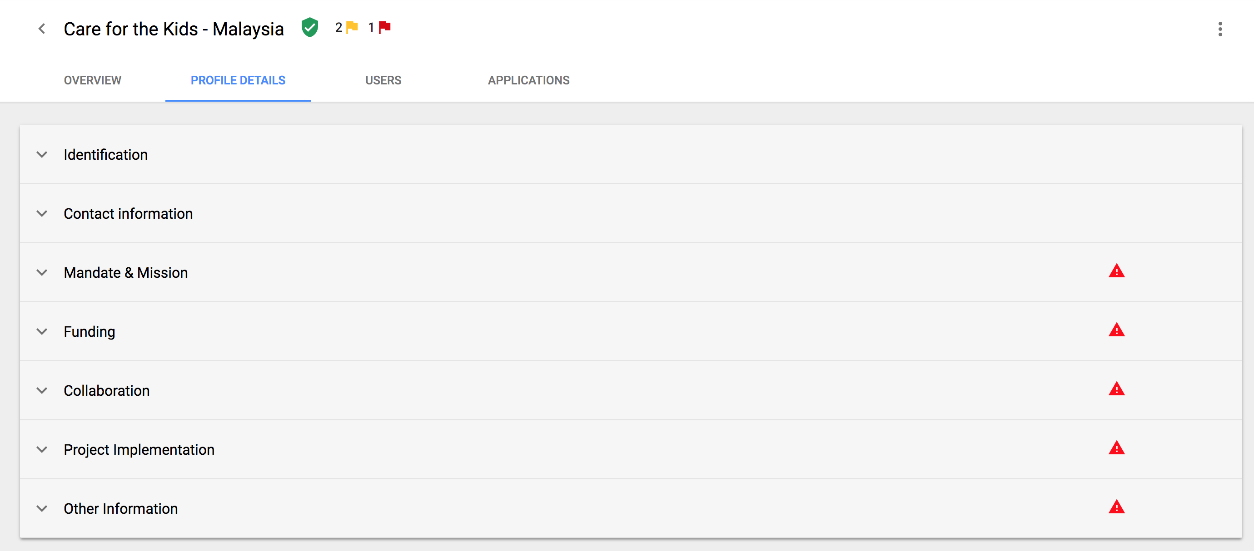Click the green verified shield badge
The image size is (1254, 551).
point(309,28)
